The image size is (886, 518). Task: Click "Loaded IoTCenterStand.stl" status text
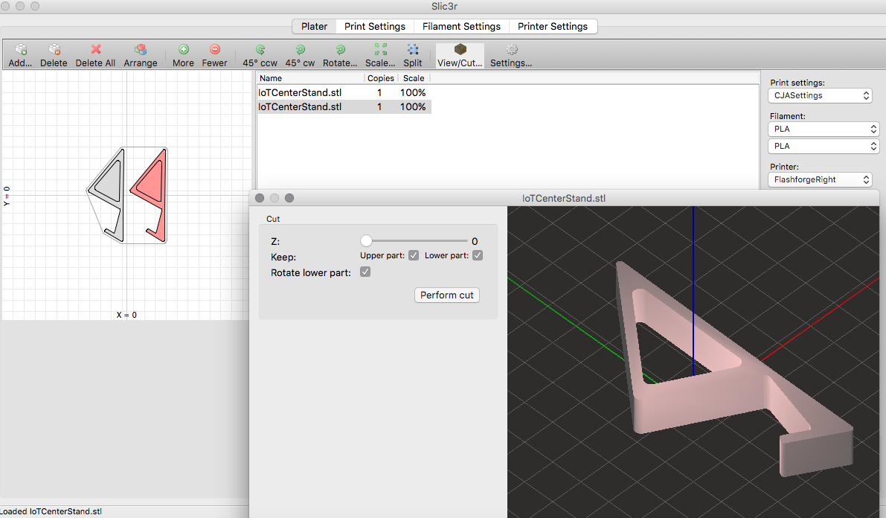click(51, 511)
